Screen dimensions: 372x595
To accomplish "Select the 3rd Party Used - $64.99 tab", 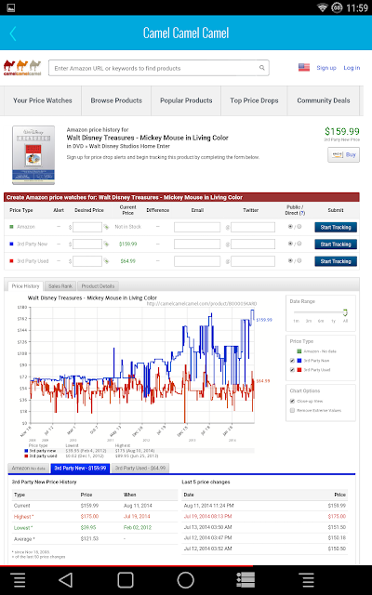I will point(140,469).
